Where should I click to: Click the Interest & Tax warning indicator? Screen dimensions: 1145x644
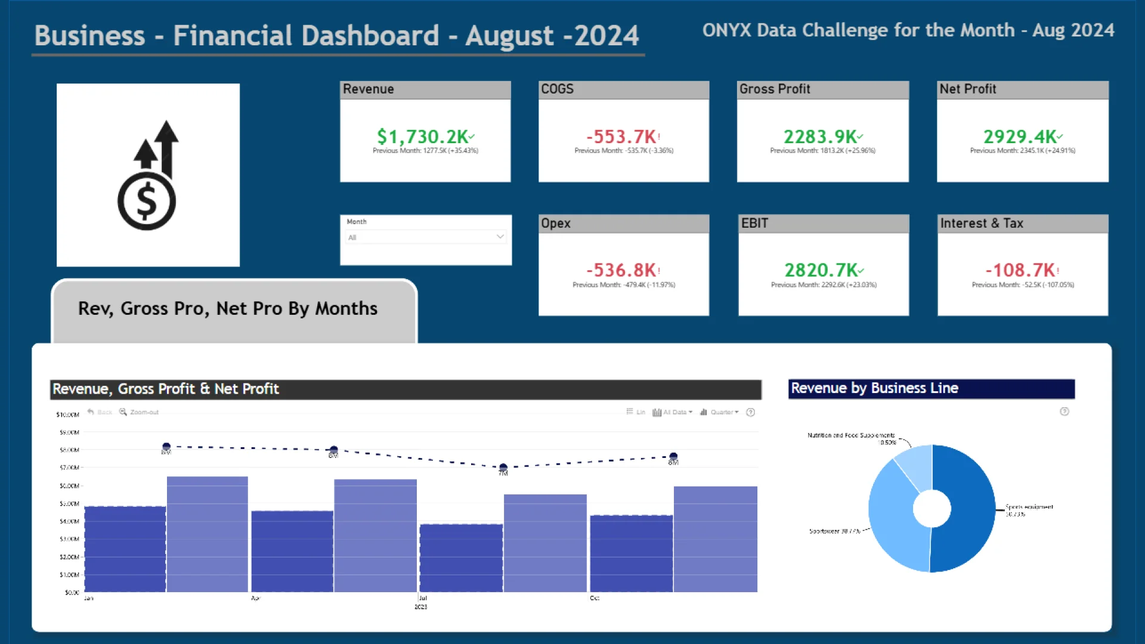pyautogui.click(x=1058, y=270)
